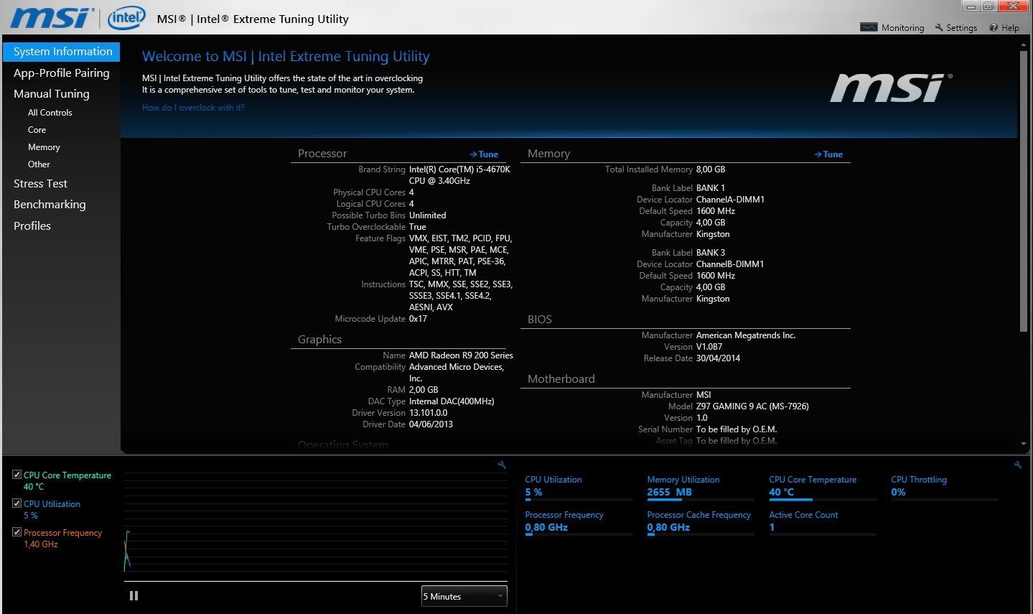Image resolution: width=1033 pixels, height=614 pixels.
Task: Open Help with the question mark icon
Action: pos(994,27)
